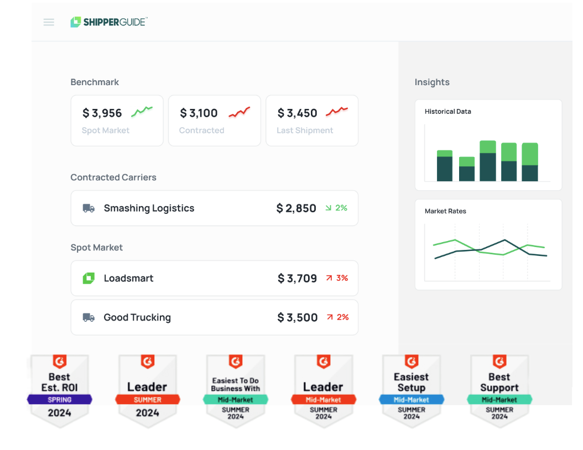The image size is (583, 450).
Task: Click the Good Trucking truck icon
Action: [x=89, y=317]
